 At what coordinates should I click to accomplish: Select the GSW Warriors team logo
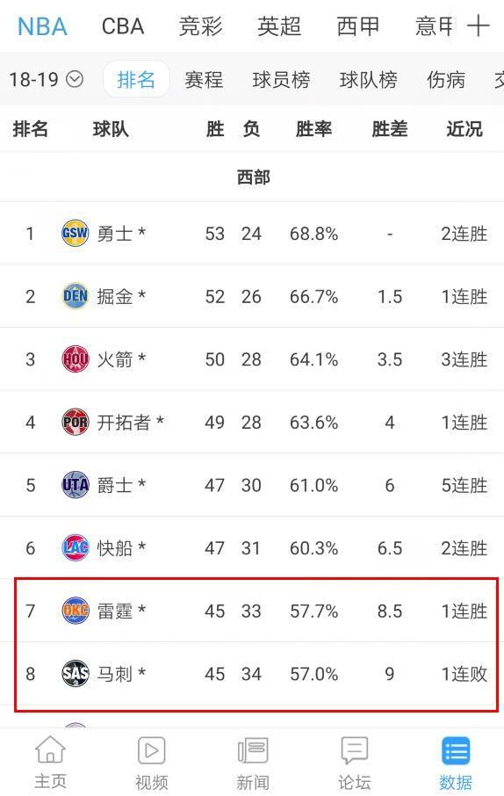(76, 234)
